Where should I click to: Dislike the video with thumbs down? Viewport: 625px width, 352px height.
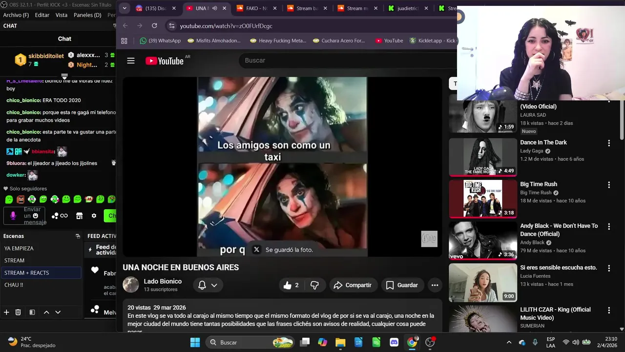point(315,285)
